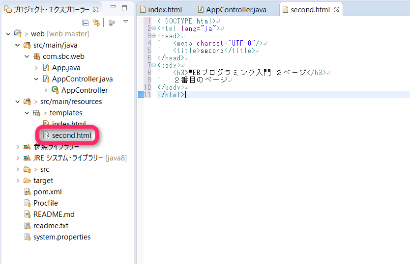Click the README.md file icon

27,214
